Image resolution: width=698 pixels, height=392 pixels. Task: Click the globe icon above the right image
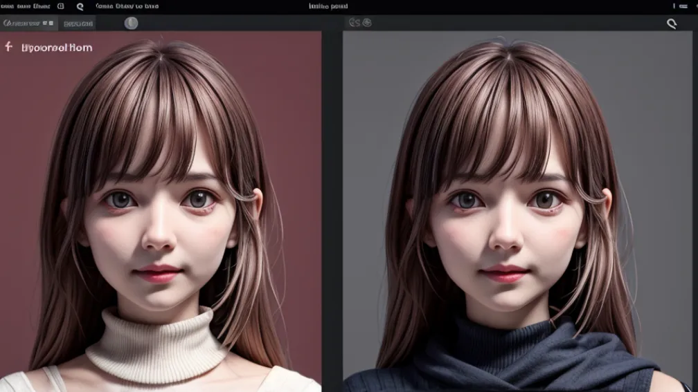click(366, 23)
